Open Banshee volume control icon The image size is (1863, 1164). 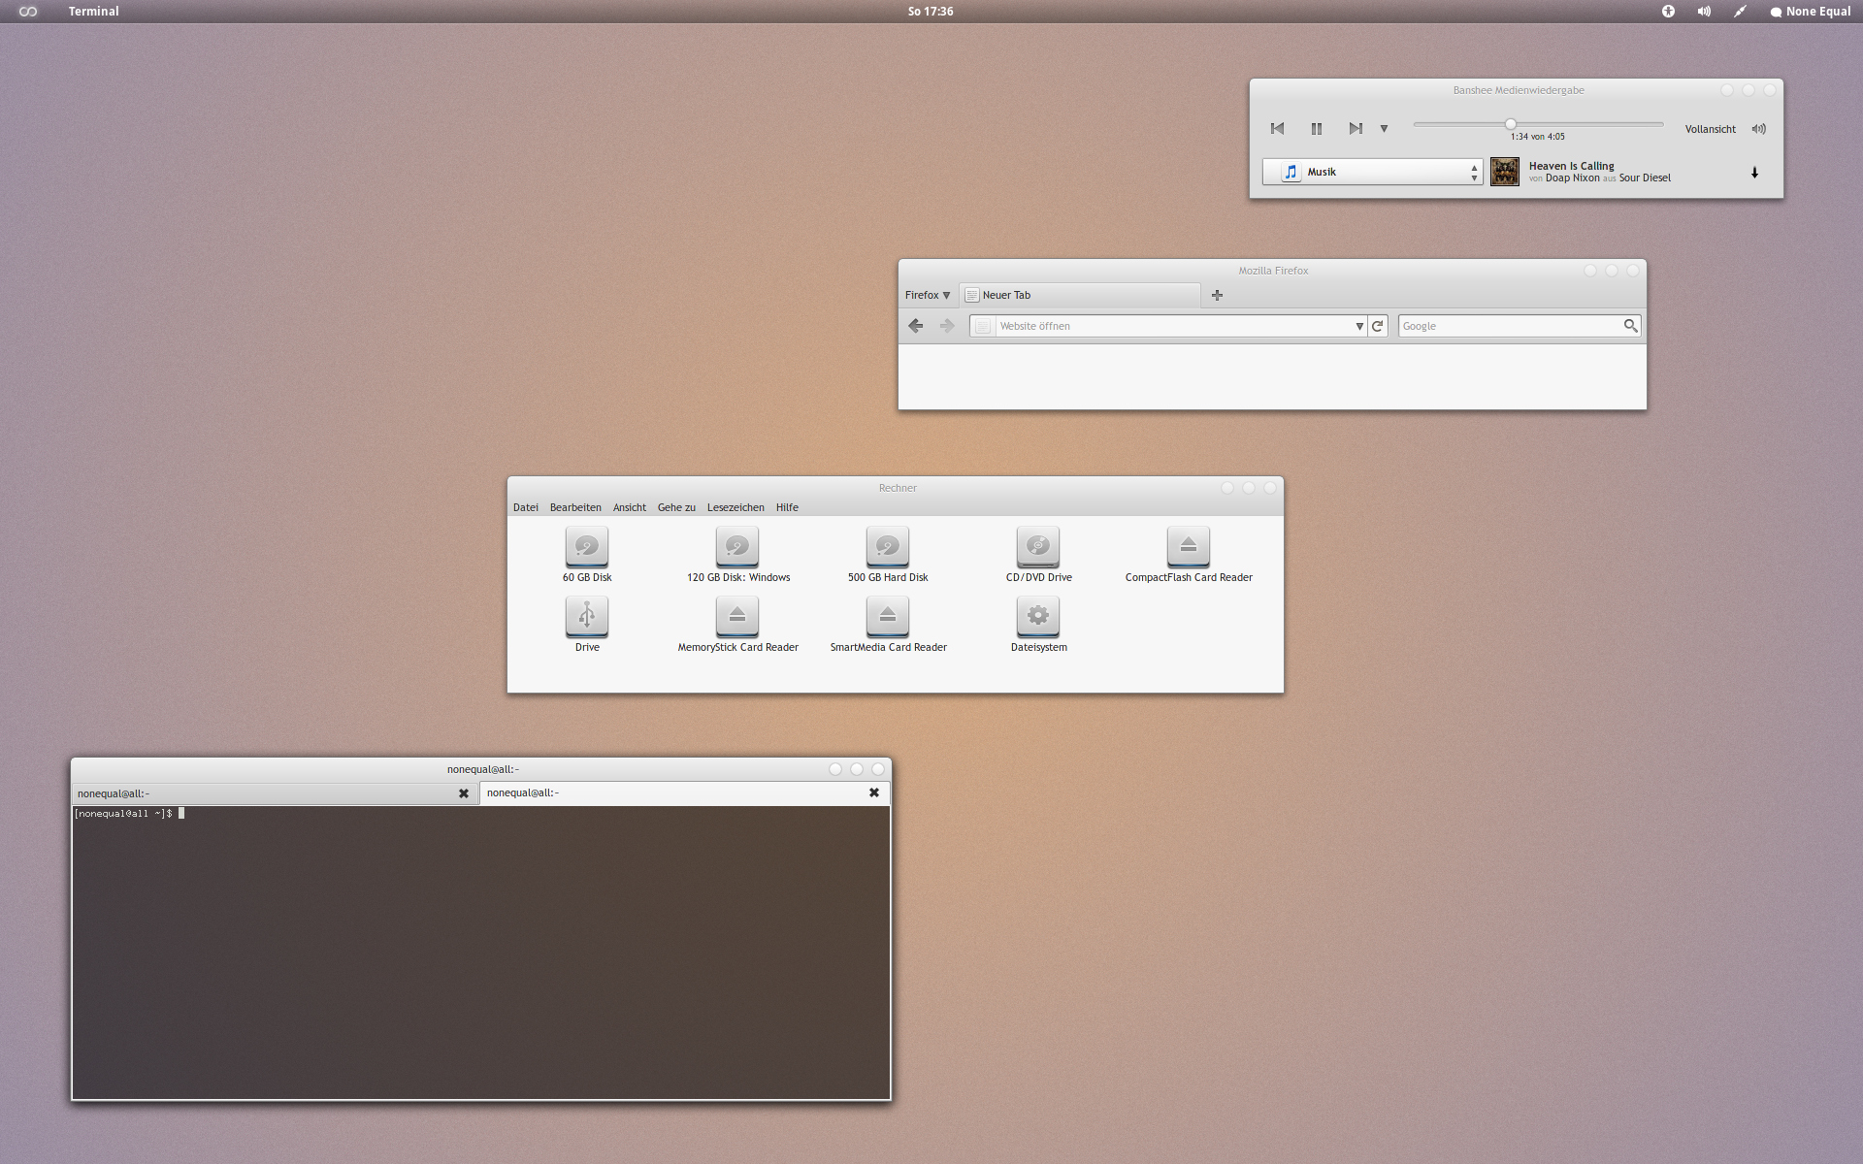tap(1758, 129)
